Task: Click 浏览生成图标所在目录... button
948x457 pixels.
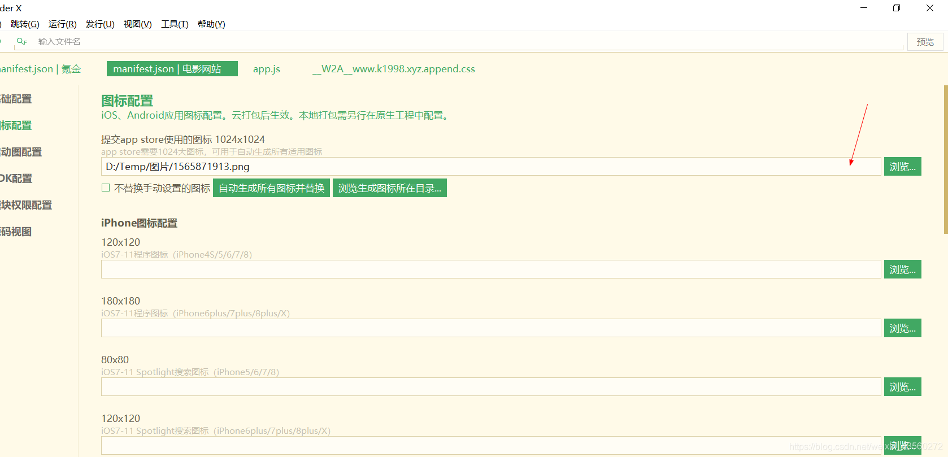Action: click(390, 188)
